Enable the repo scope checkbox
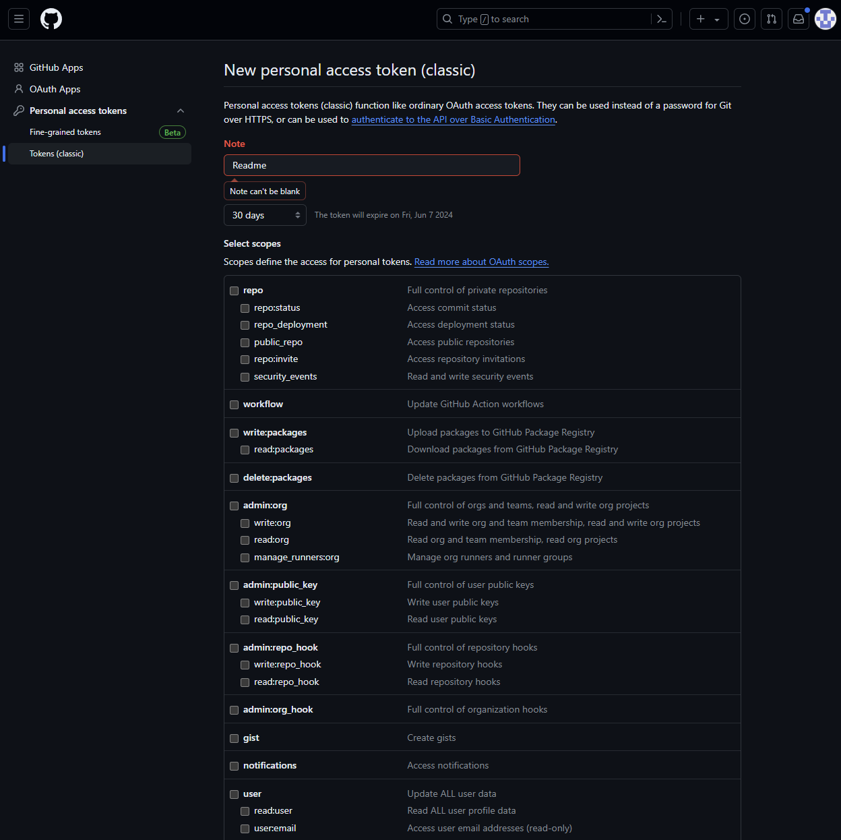This screenshot has height=840, width=841. click(x=235, y=291)
